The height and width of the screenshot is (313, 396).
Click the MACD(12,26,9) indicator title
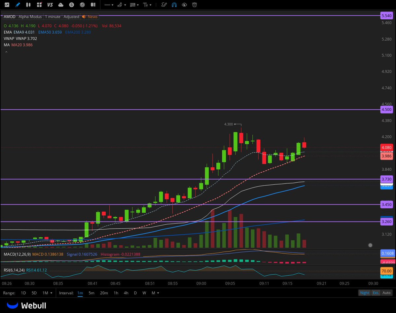(17, 254)
